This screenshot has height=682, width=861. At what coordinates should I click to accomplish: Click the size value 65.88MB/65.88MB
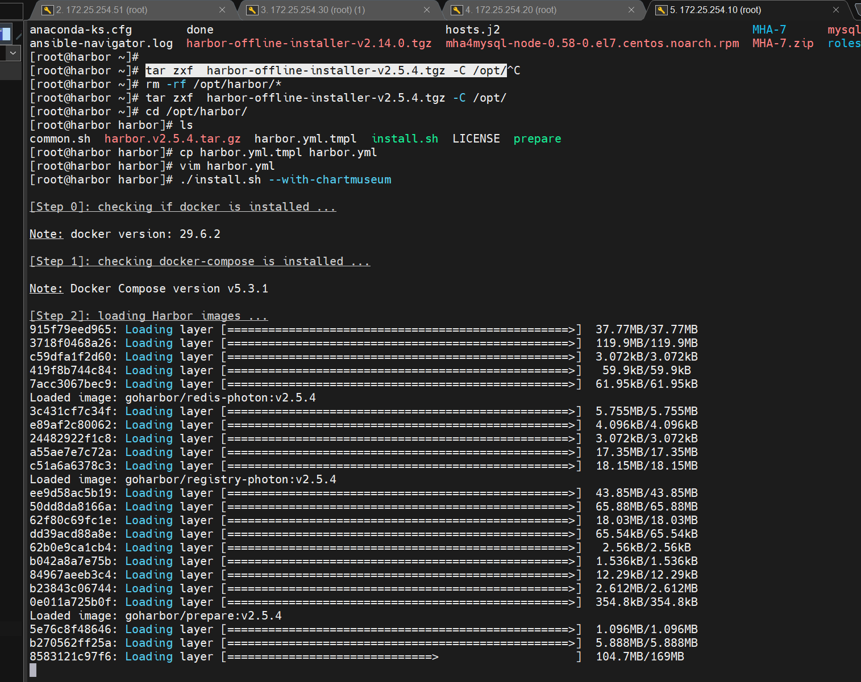[x=647, y=507]
